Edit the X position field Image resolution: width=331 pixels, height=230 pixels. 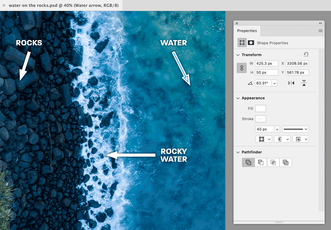coord(297,64)
